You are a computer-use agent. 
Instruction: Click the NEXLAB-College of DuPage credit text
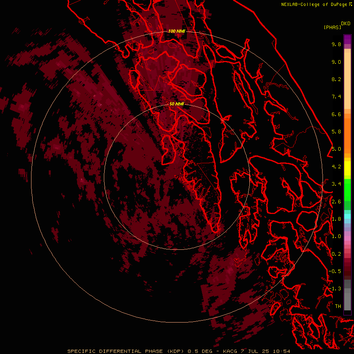[x=314, y=4]
